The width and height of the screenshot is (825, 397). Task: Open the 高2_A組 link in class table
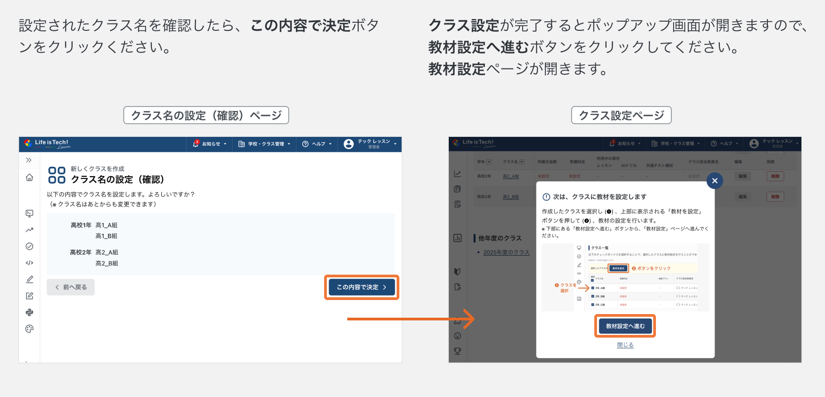[x=511, y=176]
